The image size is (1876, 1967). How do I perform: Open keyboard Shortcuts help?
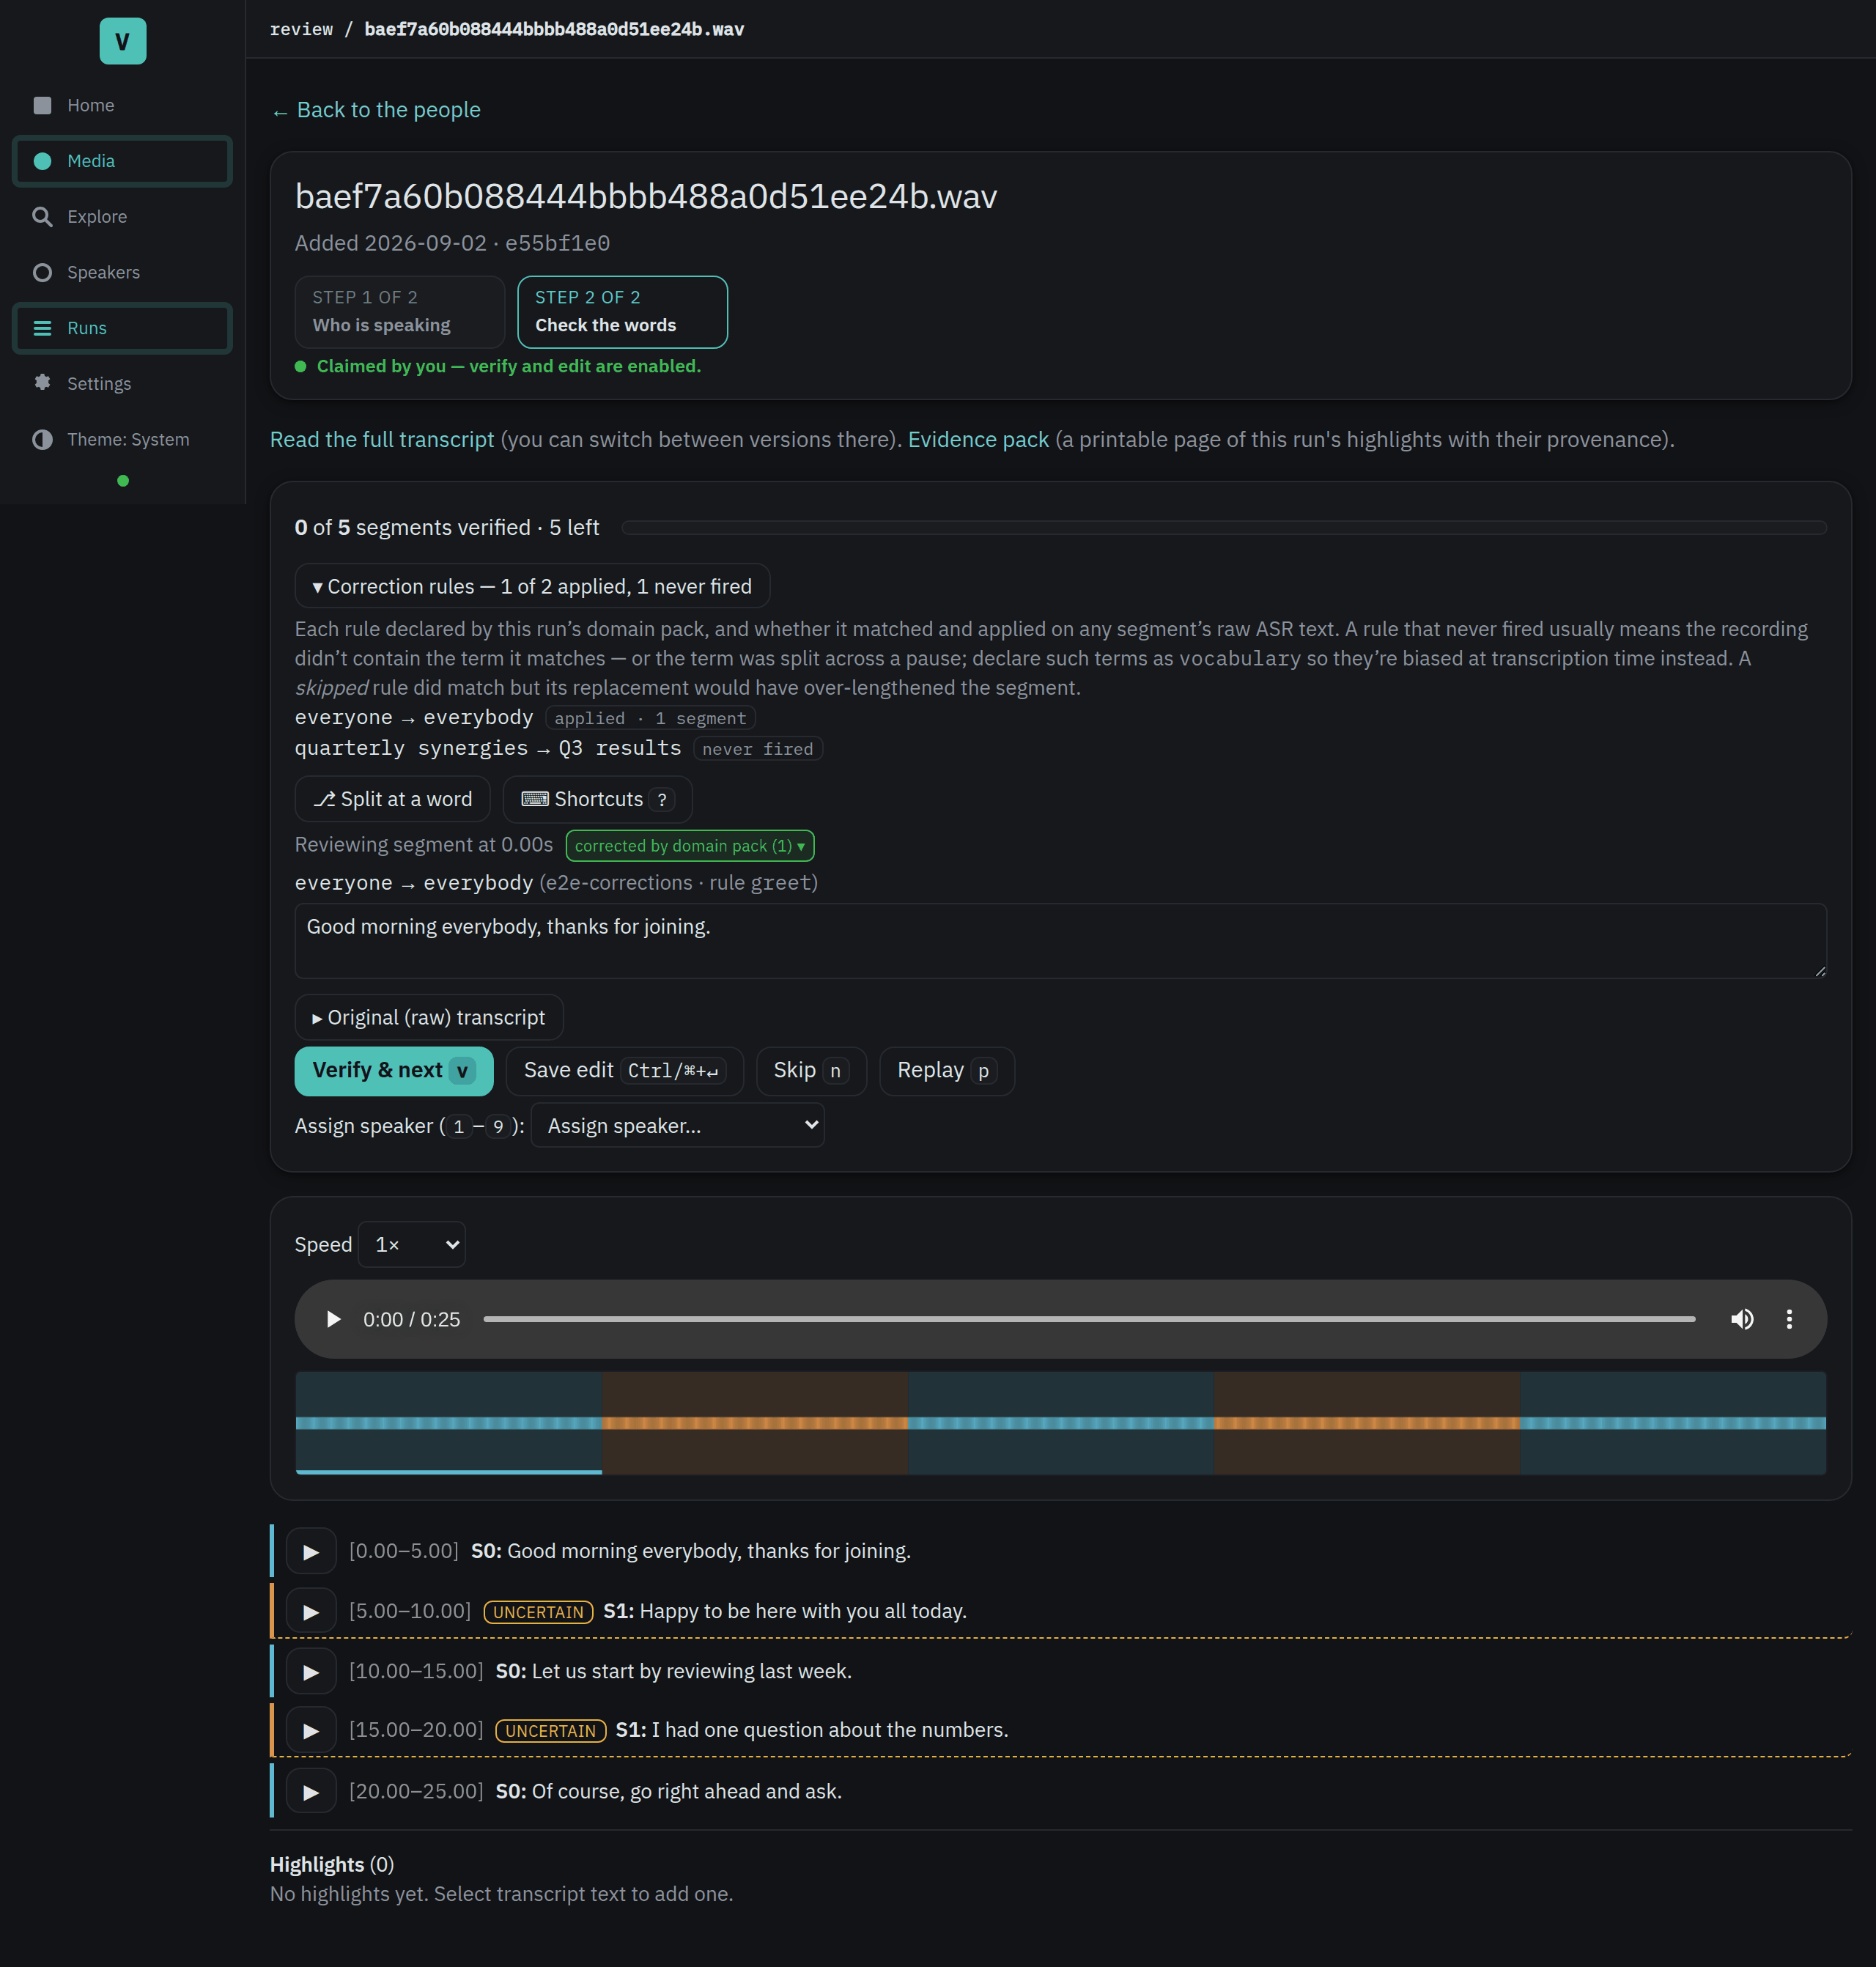tap(597, 799)
